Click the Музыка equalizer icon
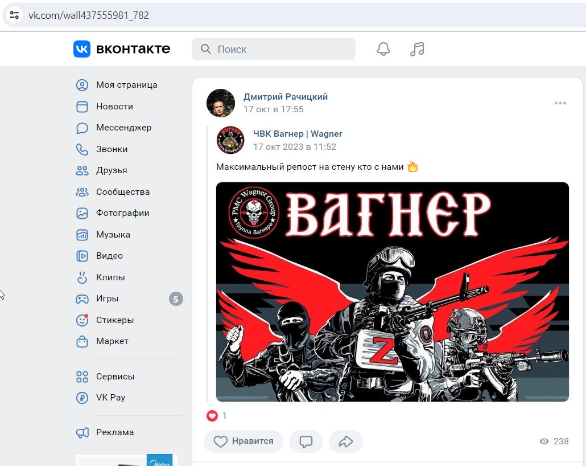This screenshot has width=586, height=466. [82, 235]
